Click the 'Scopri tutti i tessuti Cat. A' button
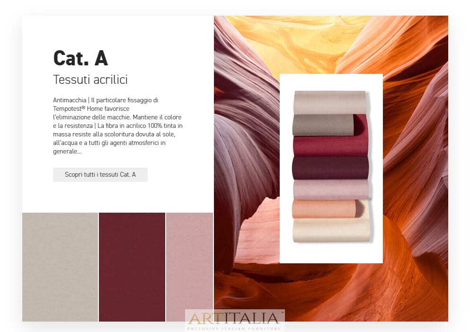This screenshot has height=332, width=470. (x=100, y=175)
